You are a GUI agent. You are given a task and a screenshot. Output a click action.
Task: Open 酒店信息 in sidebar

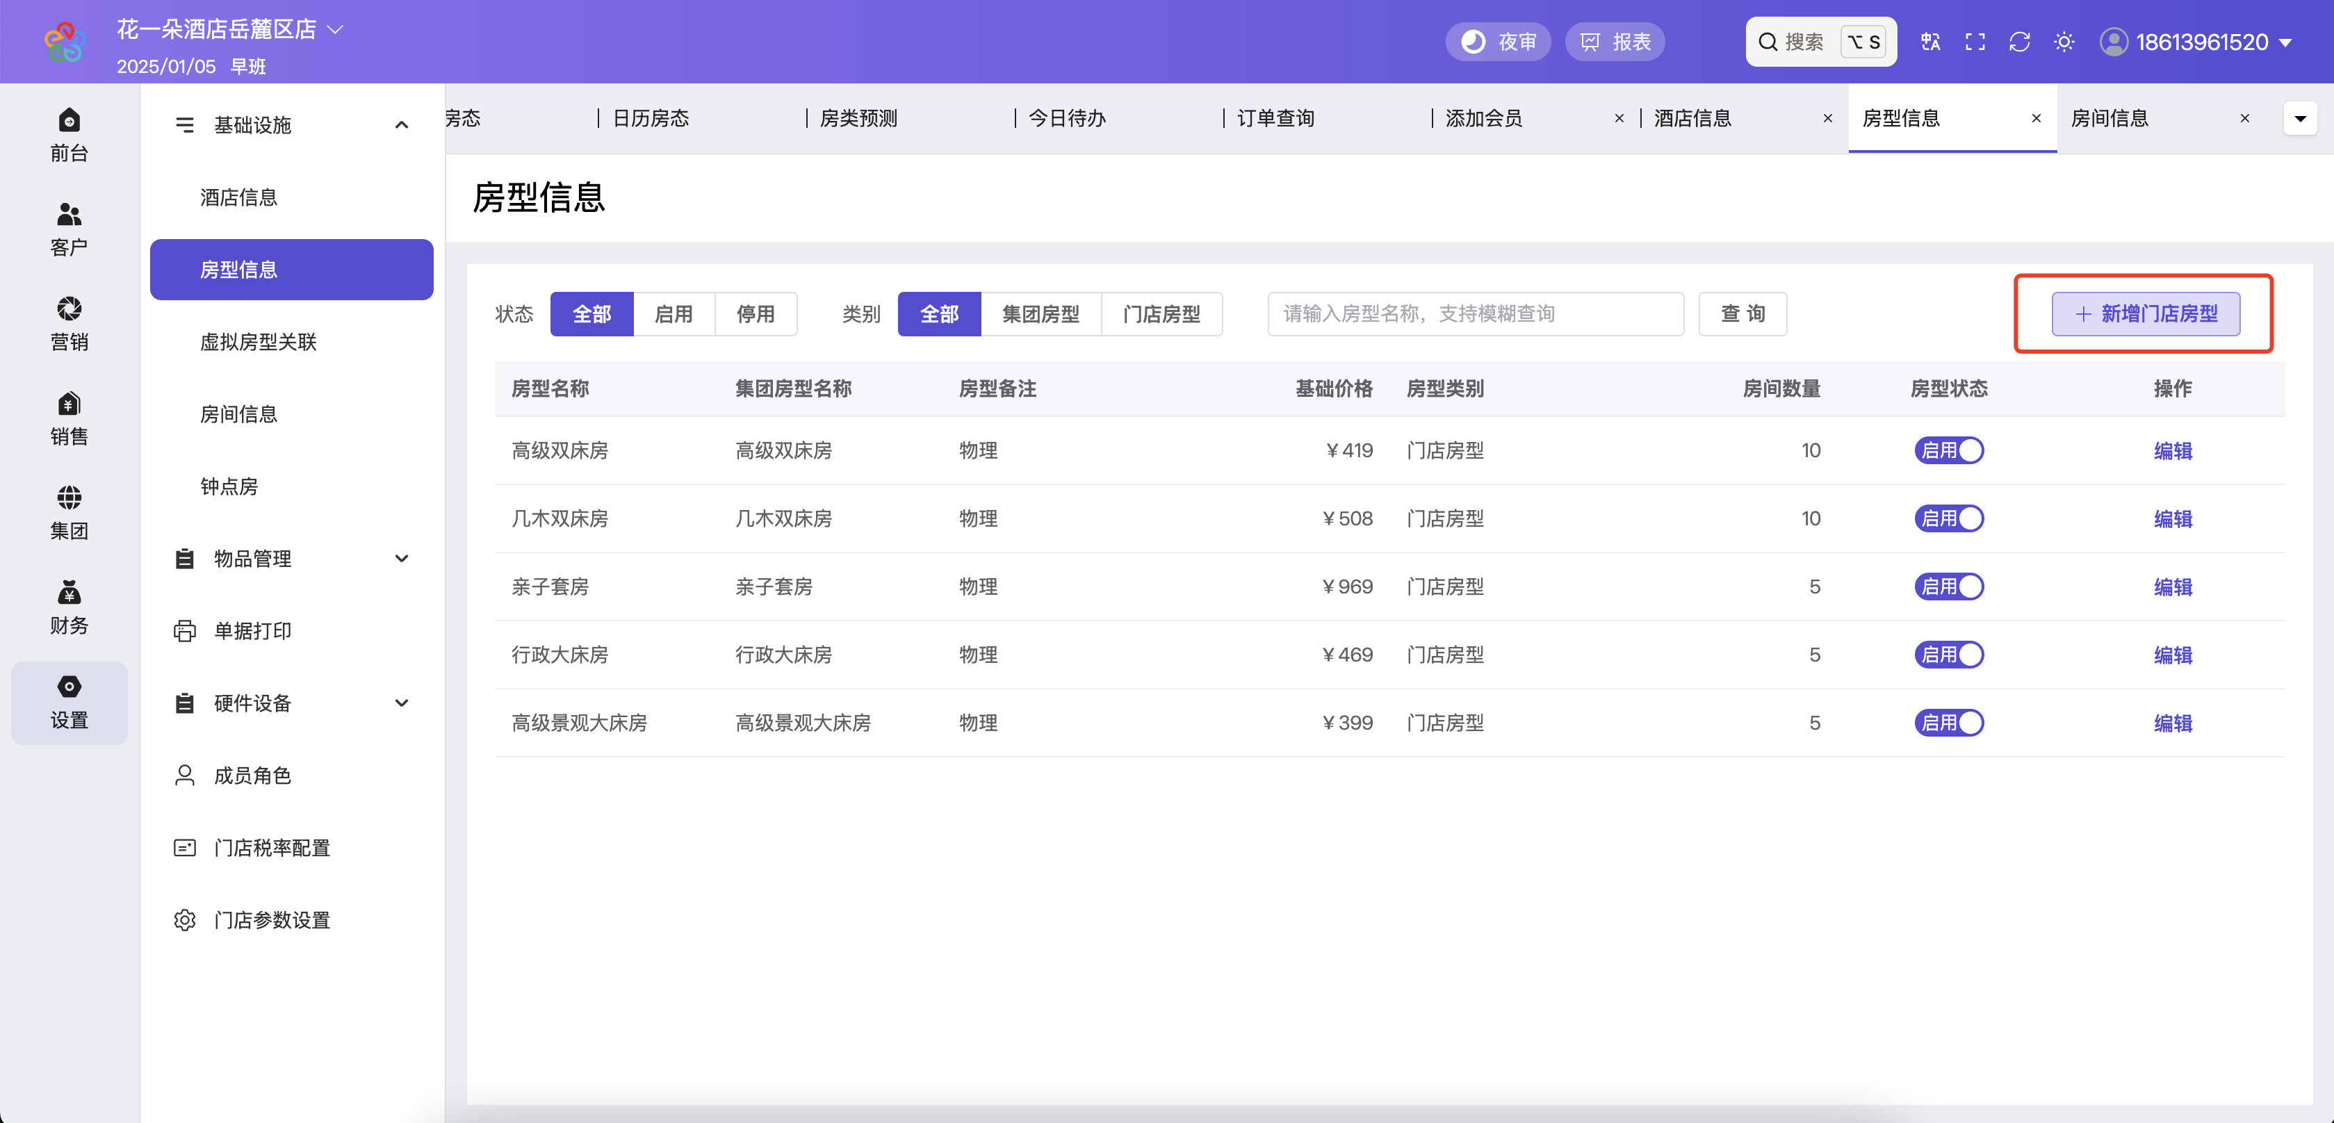point(291,197)
